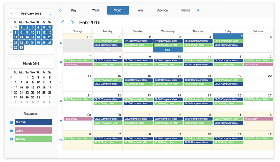280x162 pixels.
Task: Click week number 7 in month grid
Action: (61, 82)
